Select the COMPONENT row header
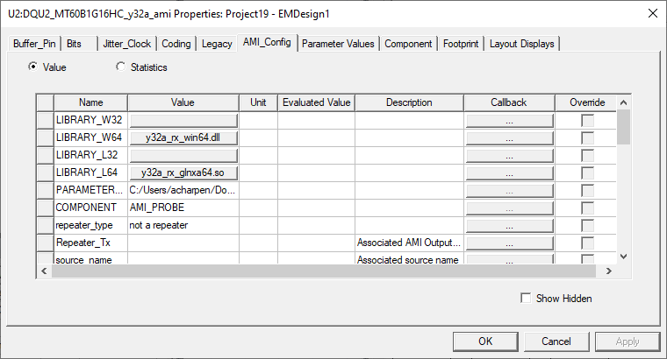Screen dimensions: 667x359 coord(45,208)
